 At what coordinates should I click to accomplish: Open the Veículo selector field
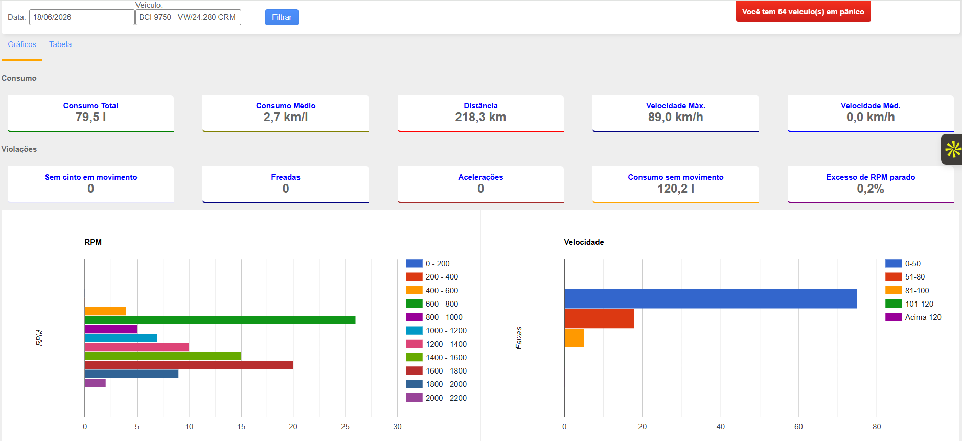click(188, 17)
